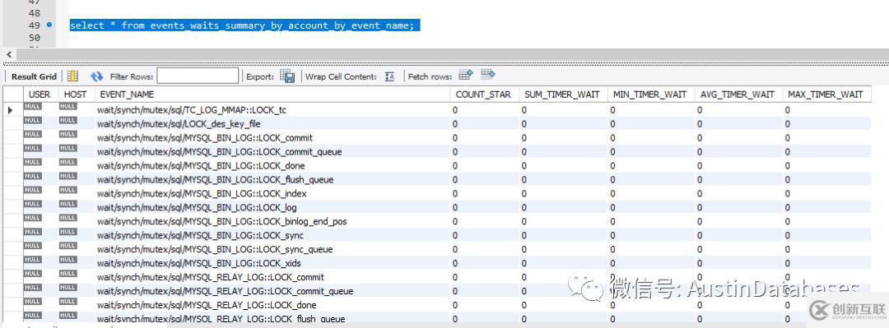The width and height of the screenshot is (889, 328).
Task: Click USER NULL cell in TC_LOG_MMAP::LOCK_tc row
Action: [33, 107]
